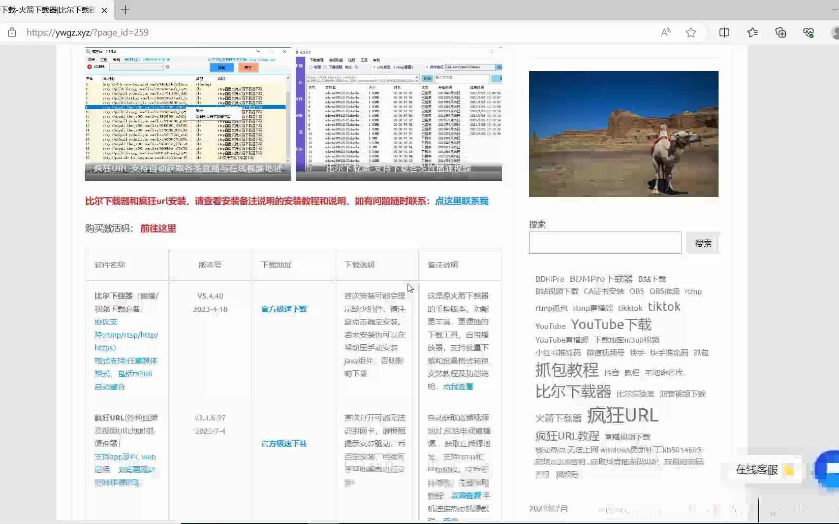Click the 2023年7月 archive entry
The height and width of the screenshot is (524, 839).
click(x=548, y=508)
